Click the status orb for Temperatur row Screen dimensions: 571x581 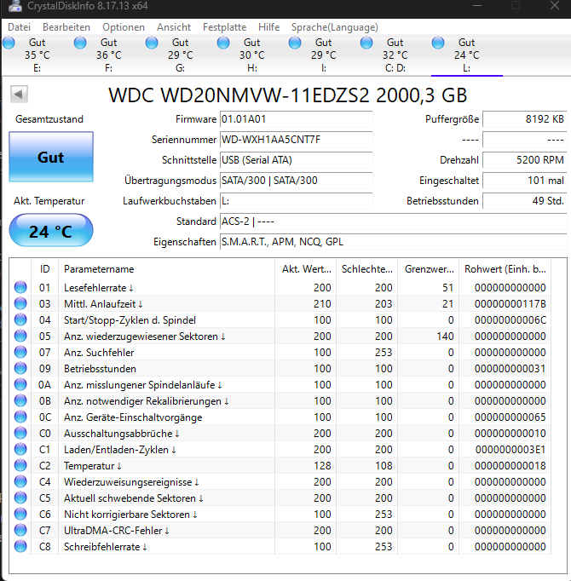tap(20, 465)
